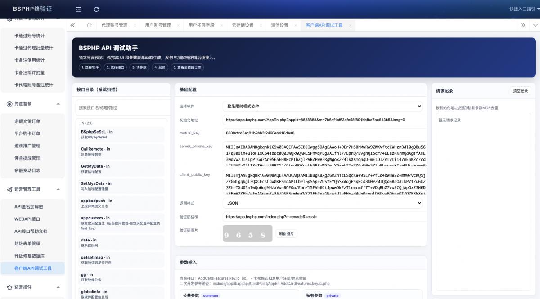540x299 pixels.
Task: Click the step pill 3. 填参数
Action: [139, 67]
